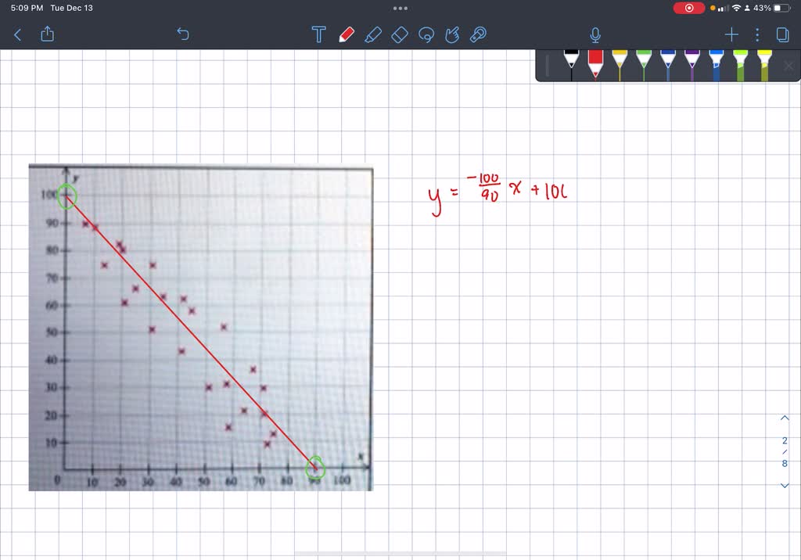Select the red Pencil tool

coord(347,34)
